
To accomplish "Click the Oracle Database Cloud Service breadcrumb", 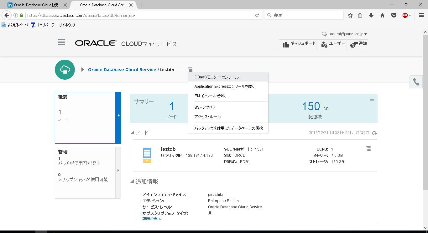I will click(122, 70).
